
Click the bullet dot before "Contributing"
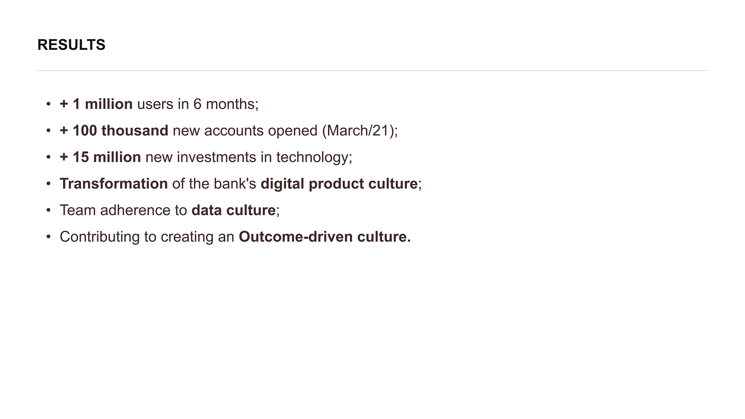coord(49,237)
